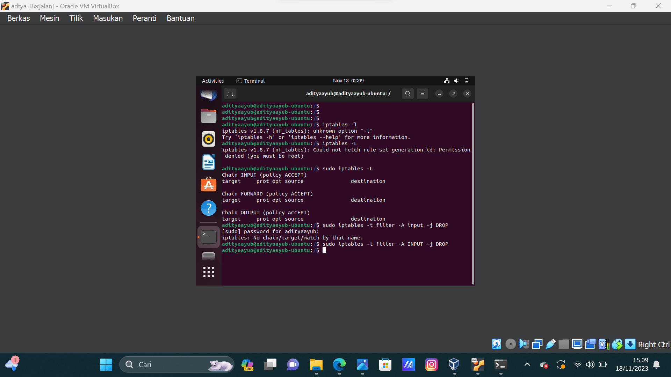Click the terminal search magnifier button
The width and height of the screenshot is (671, 377).
tap(407, 94)
